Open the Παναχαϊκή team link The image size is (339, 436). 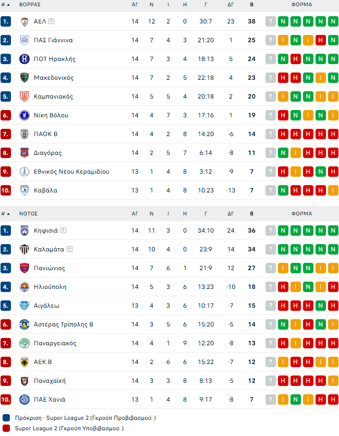pyautogui.click(x=50, y=381)
